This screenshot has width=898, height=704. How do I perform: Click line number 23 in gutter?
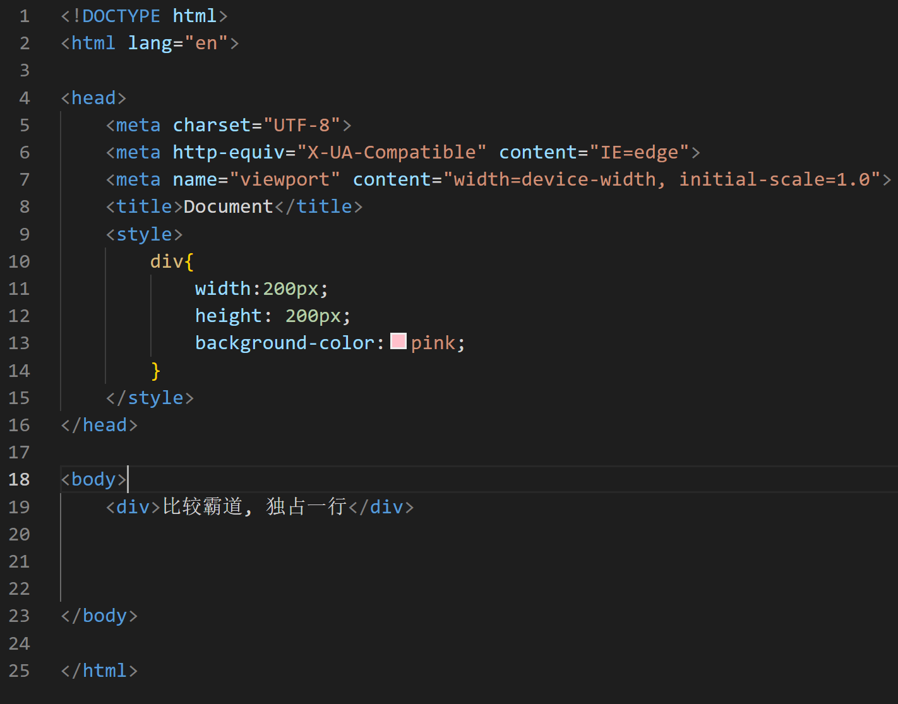(x=19, y=616)
